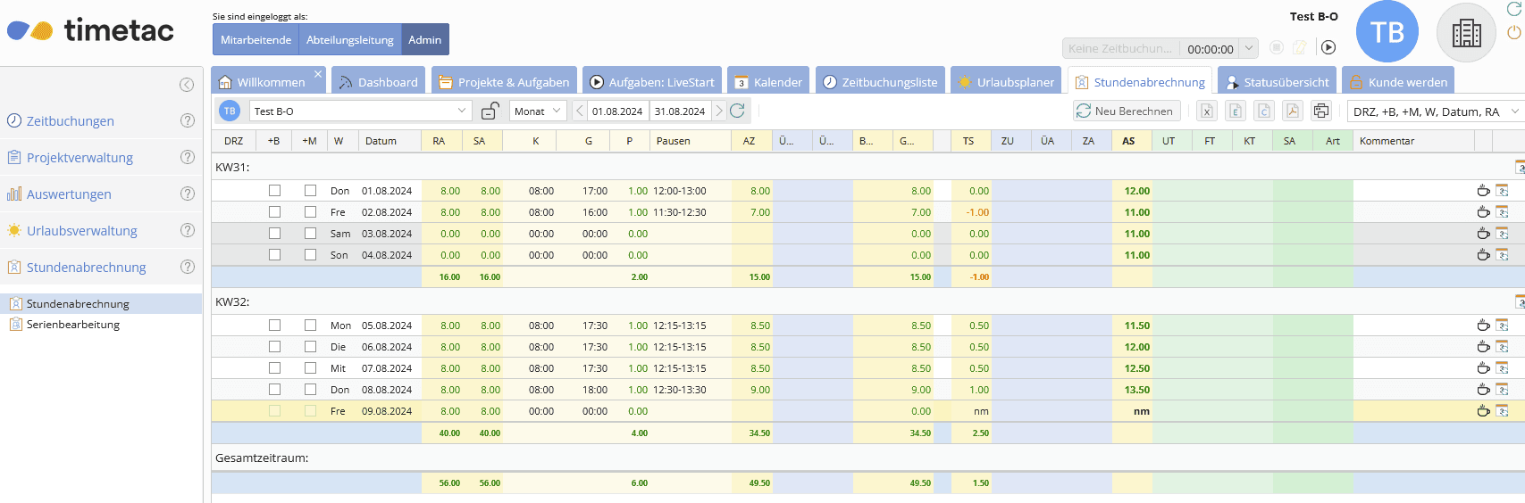Click the open padlock icon

(x=490, y=111)
